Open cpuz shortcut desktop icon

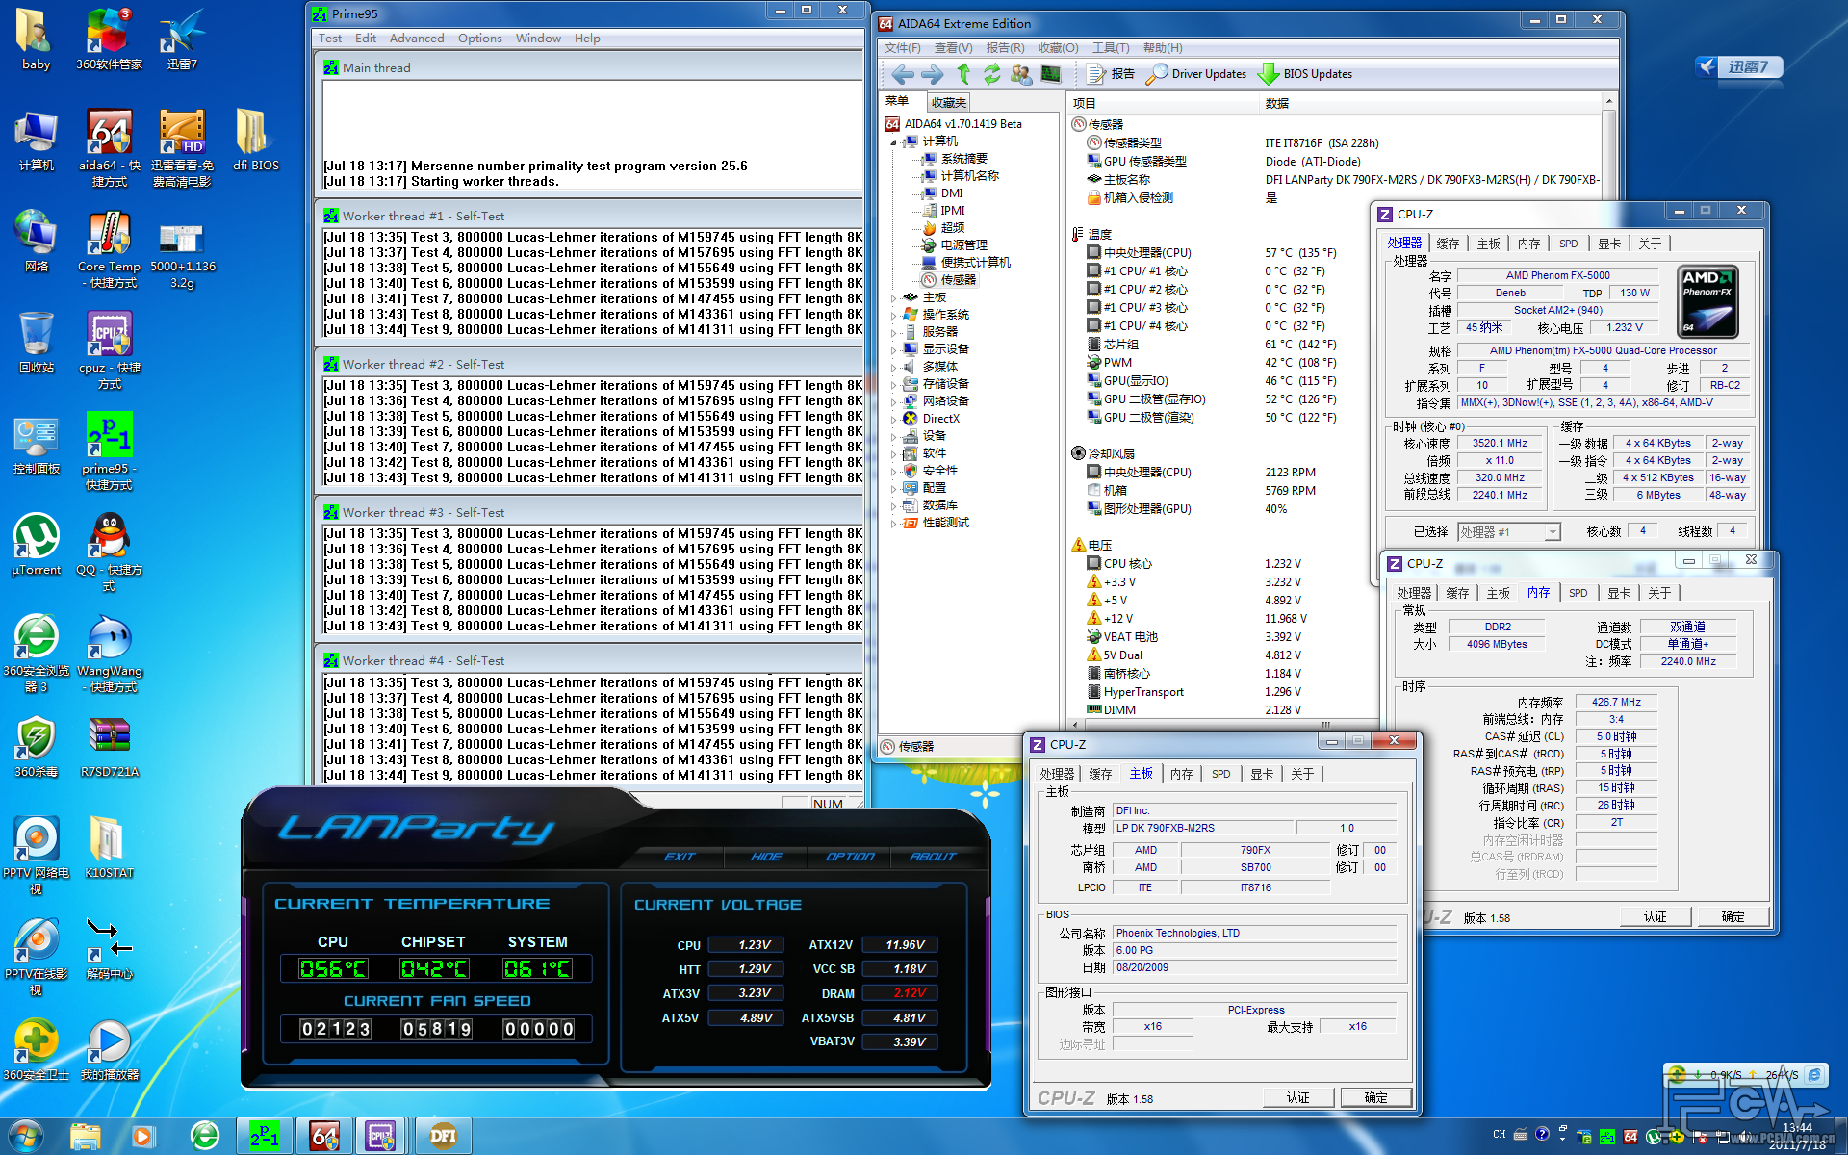tap(109, 350)
